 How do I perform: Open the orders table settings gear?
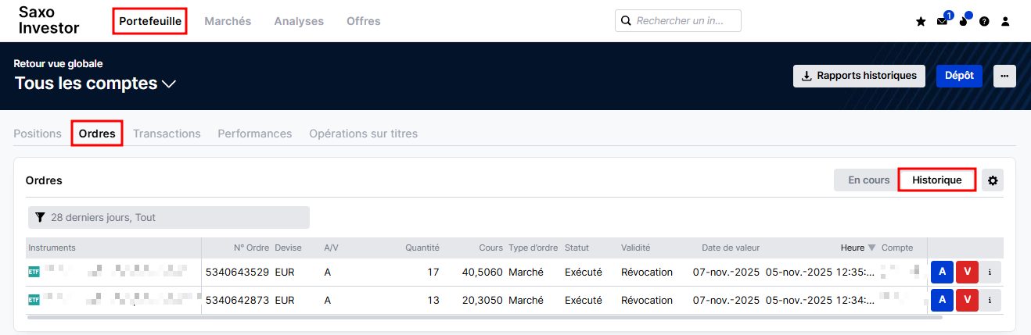pos(993,180)
